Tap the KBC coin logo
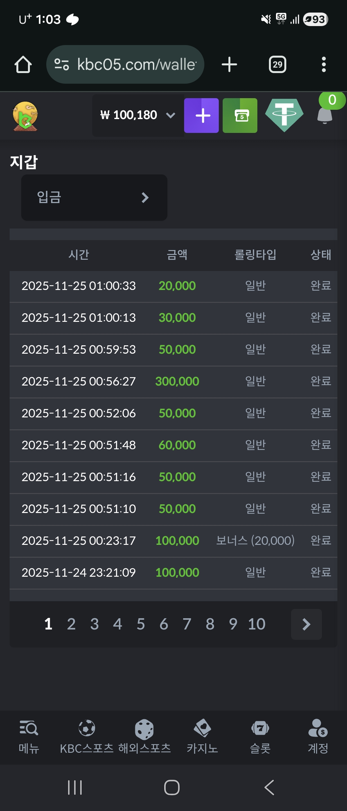This screenshot has width=347, height=811. [x=25, y=116]
